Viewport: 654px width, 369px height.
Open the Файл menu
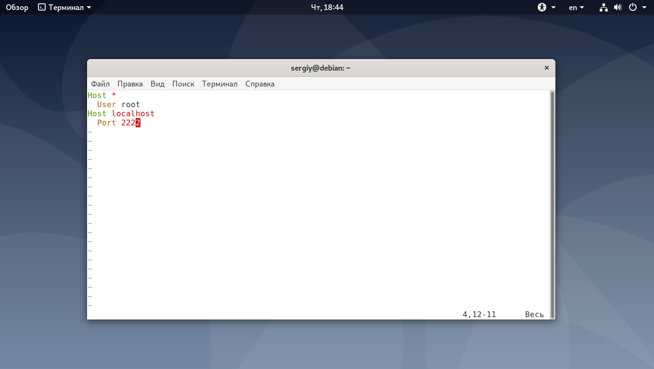[100, 84]
